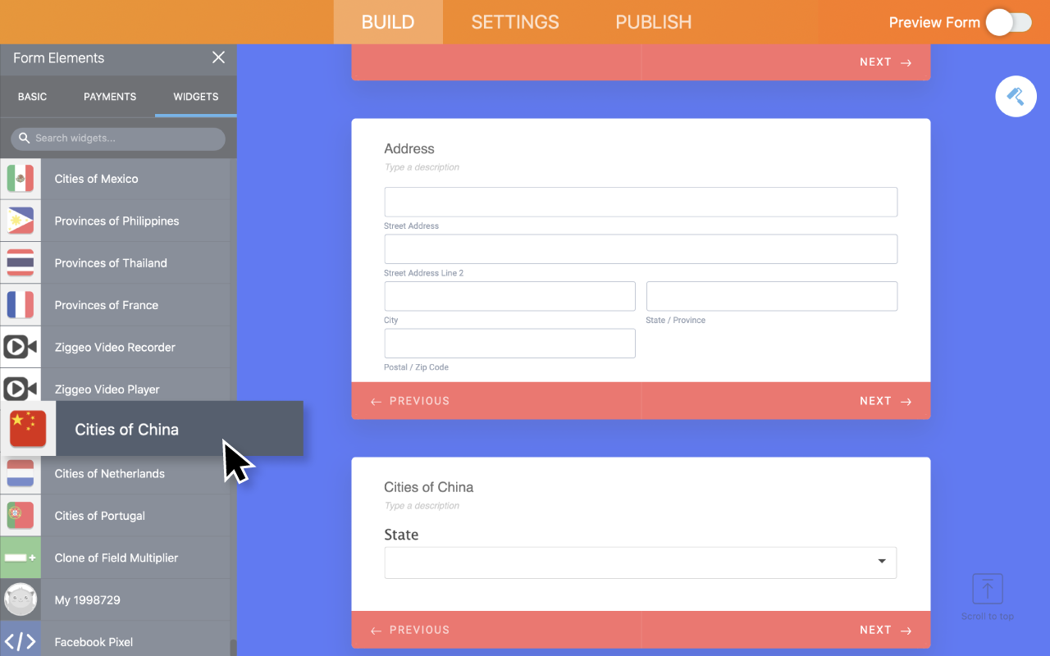Select the Cities of Portugal flag icon
1050x656 pixels.
[21, 516]
